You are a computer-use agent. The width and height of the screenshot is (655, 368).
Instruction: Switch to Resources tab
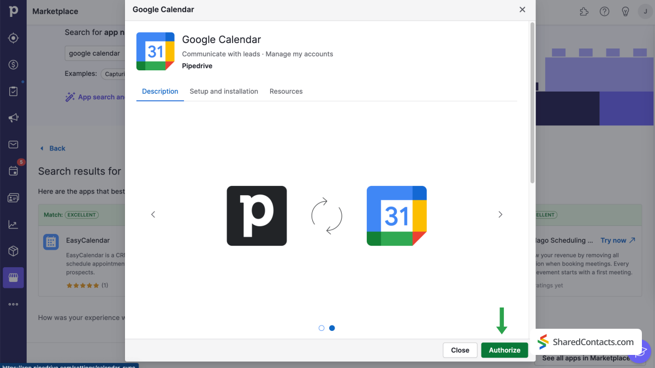[x=286, y=92]
